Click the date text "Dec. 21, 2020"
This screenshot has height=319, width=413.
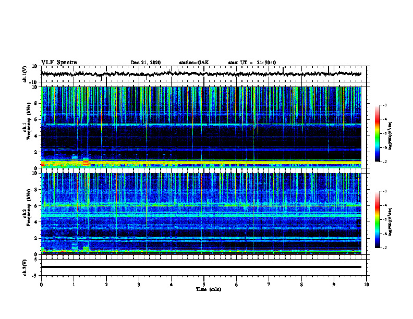click(x=145, y=63)
